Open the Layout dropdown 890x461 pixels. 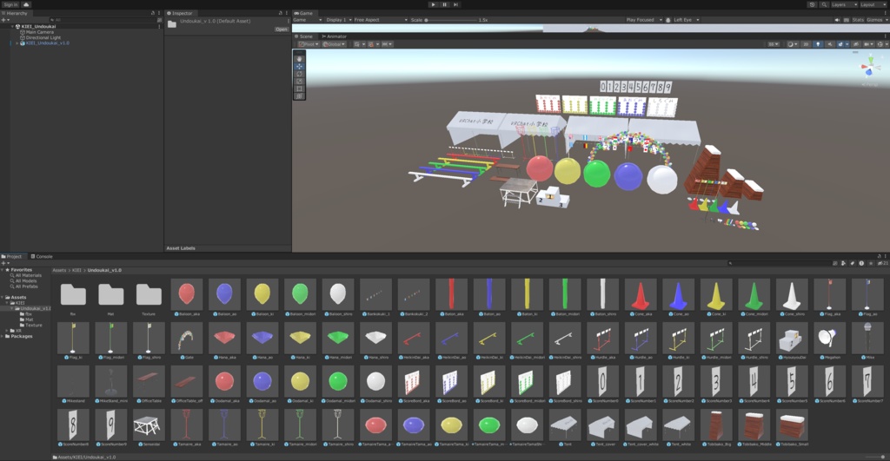(873, 4)
